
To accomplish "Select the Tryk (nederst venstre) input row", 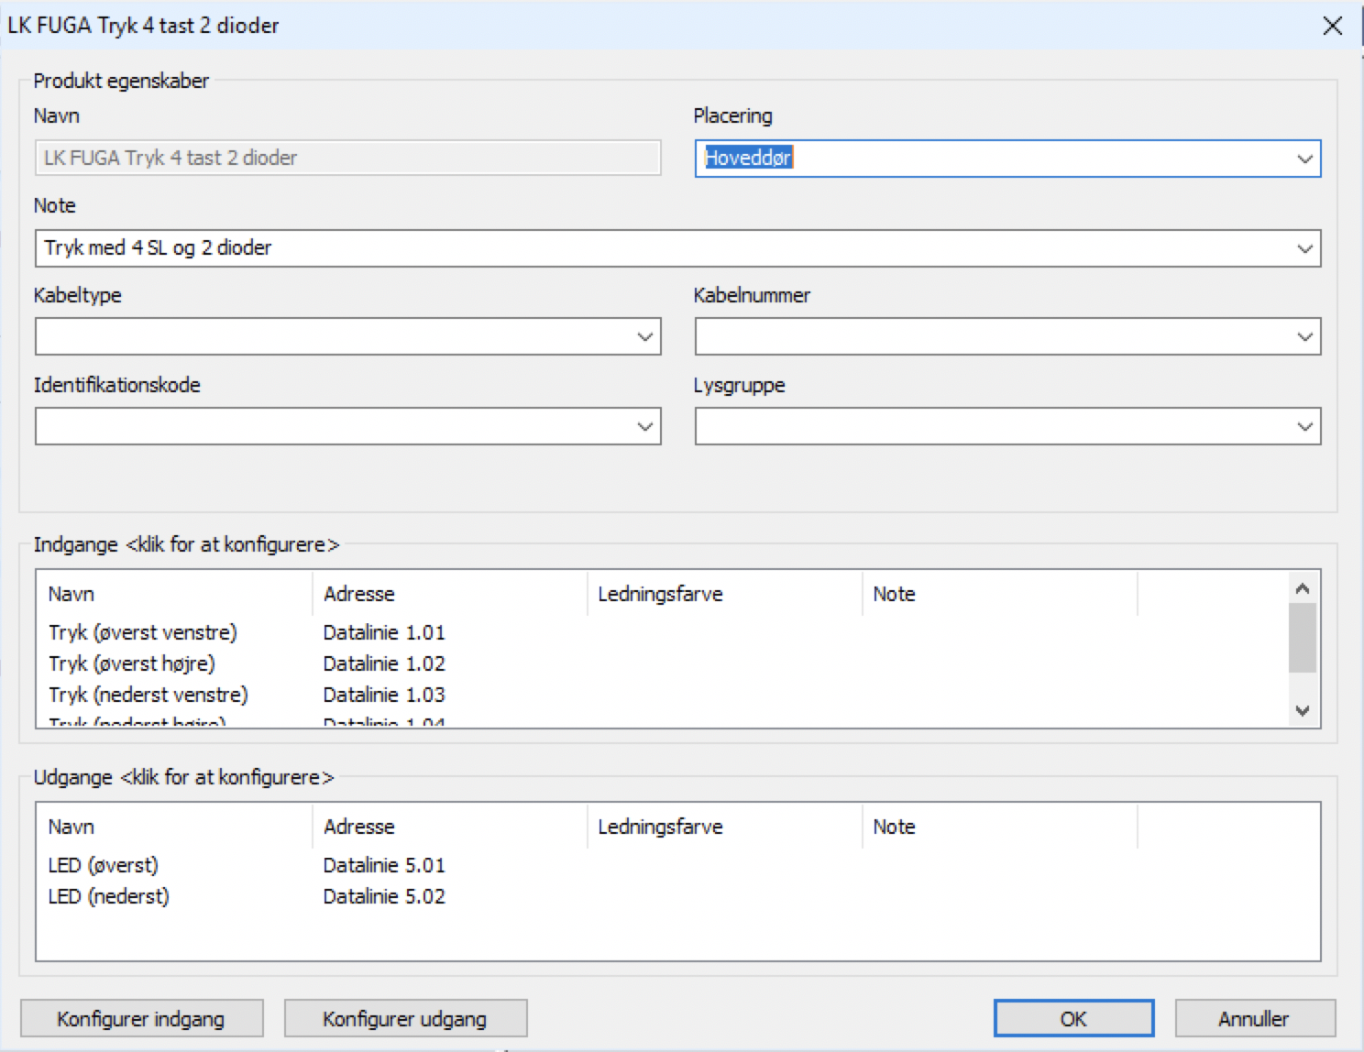I will click(148, 695).
